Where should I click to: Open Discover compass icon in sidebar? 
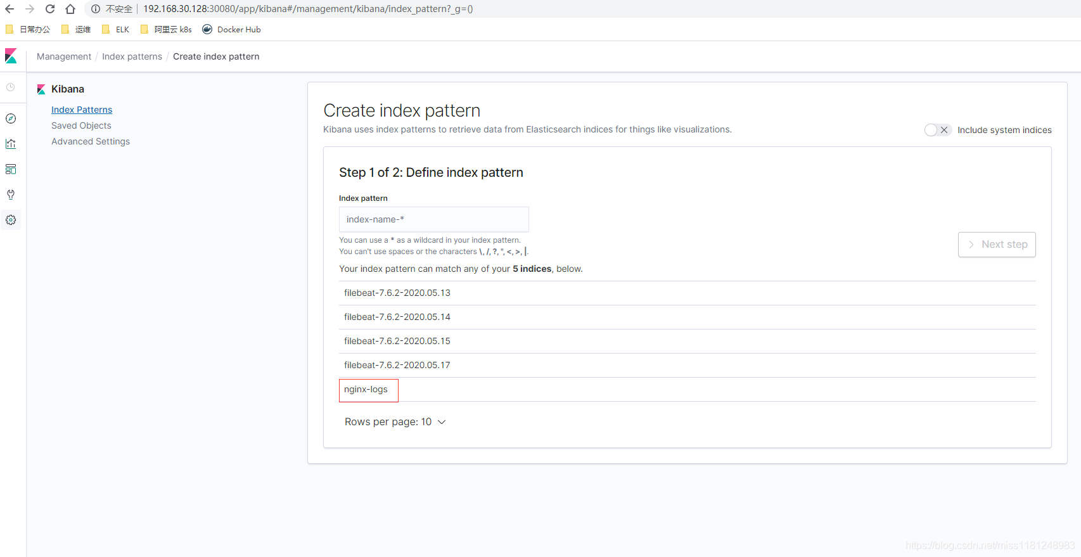(x=11, y=118)
